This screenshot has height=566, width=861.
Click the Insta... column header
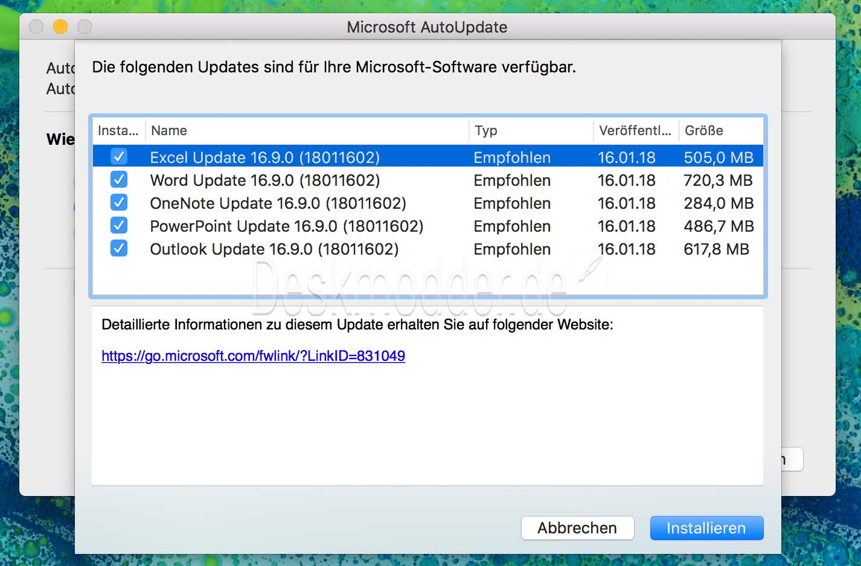pyautogui.click(x=118, y=130)
